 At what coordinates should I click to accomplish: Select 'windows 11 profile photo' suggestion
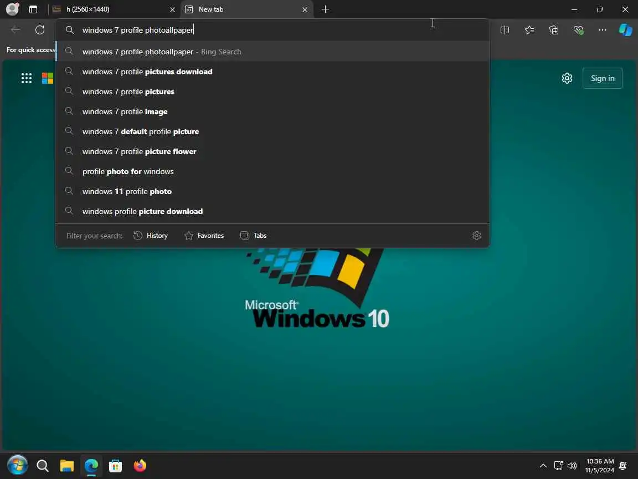(x=272, y=191)
